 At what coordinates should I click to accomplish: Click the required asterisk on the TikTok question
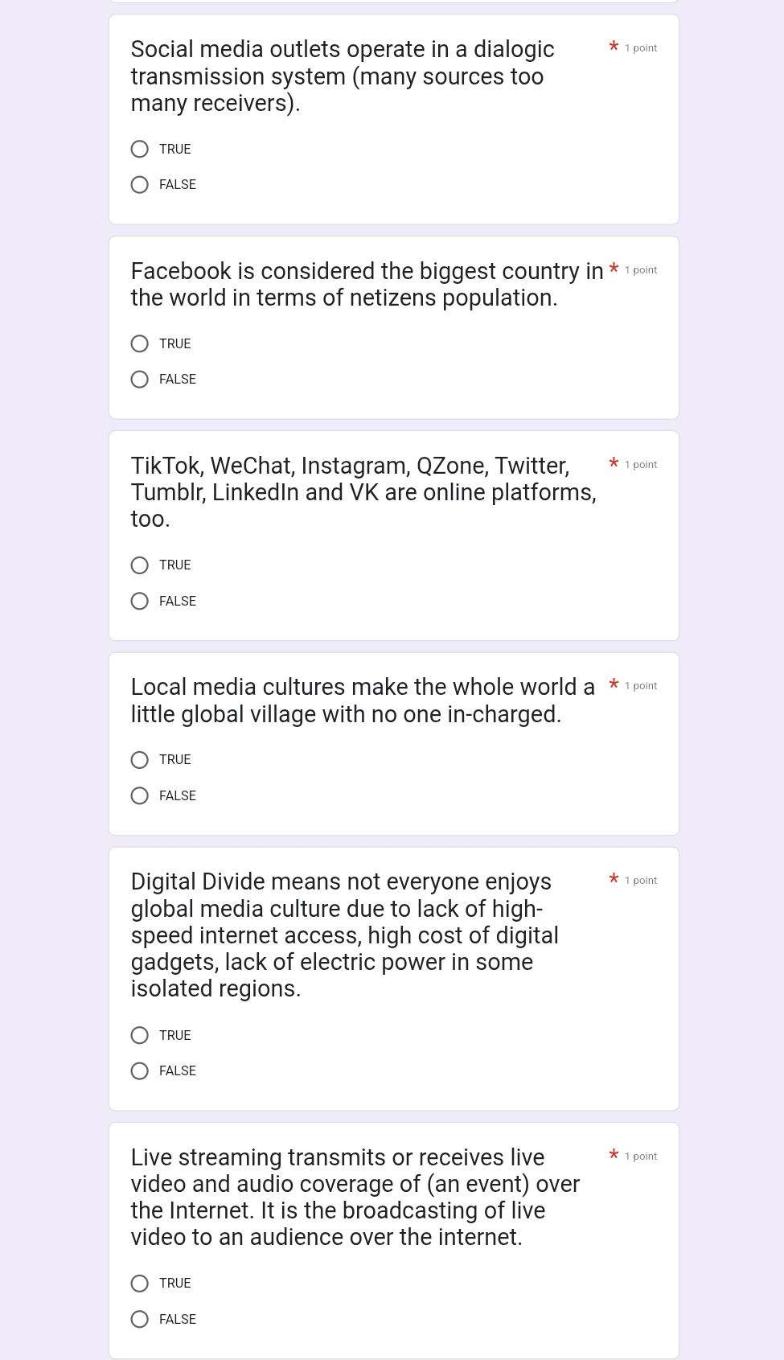coord(614,464)
